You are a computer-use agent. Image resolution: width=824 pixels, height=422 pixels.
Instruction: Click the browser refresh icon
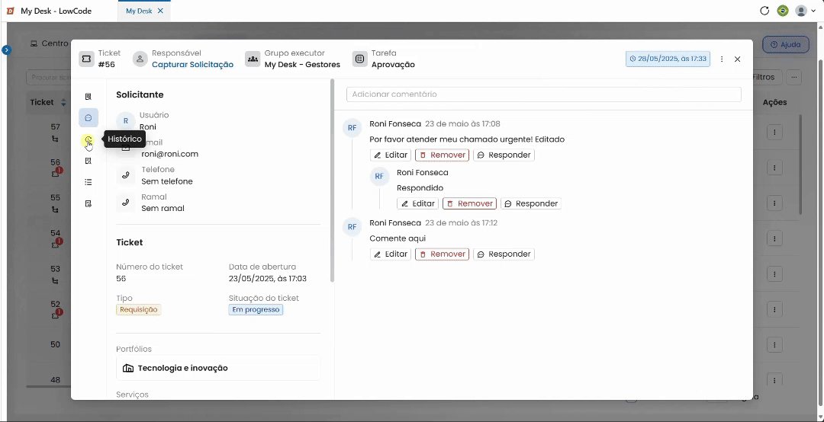pos(764,11)
